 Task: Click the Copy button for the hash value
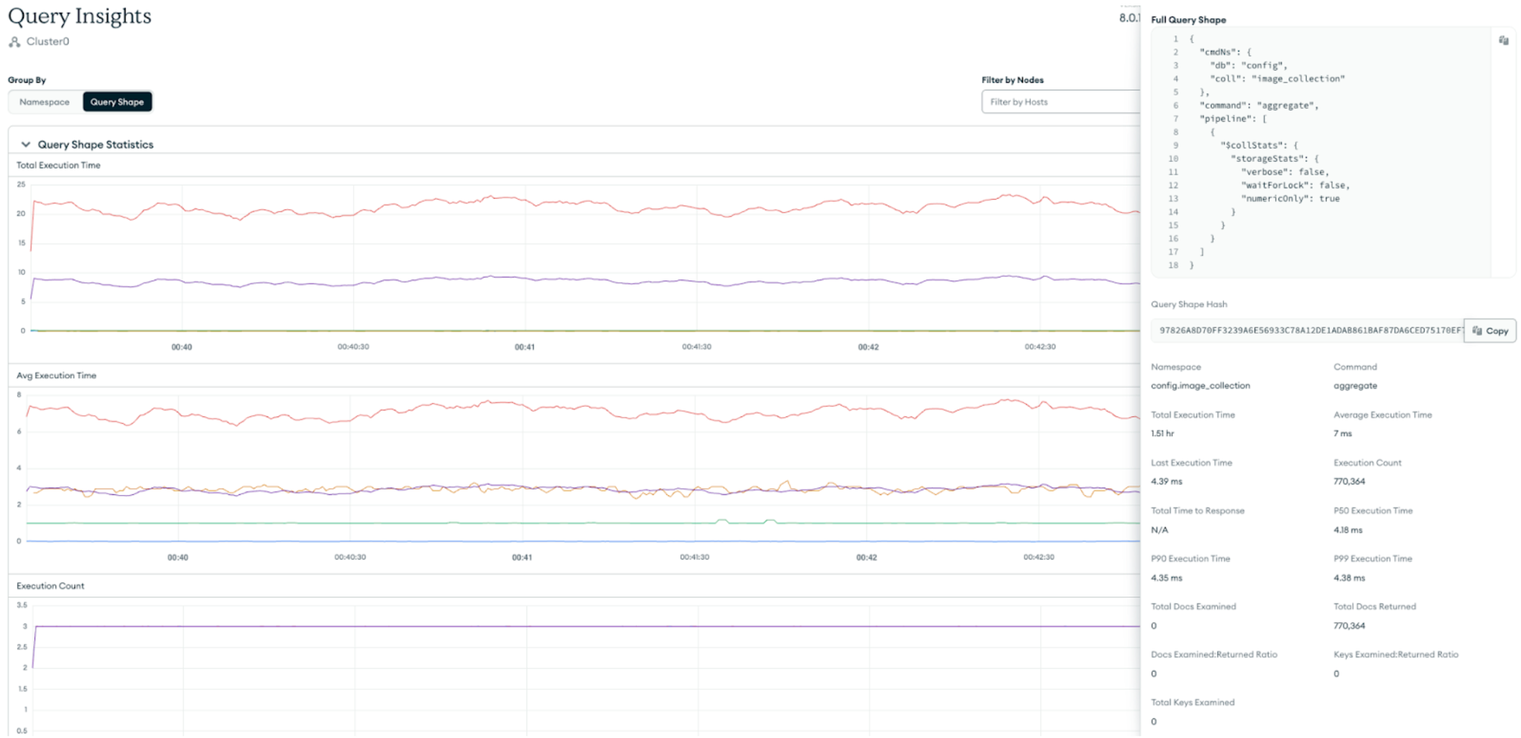pyautogui.click(x=1489, y=330)
